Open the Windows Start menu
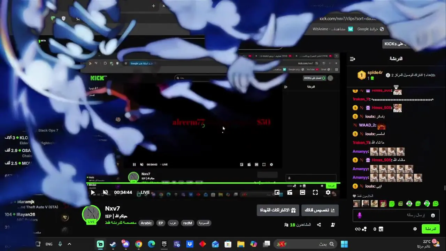Image resolution: width=446 pixels, height=251 pixels. pos(344,244)
